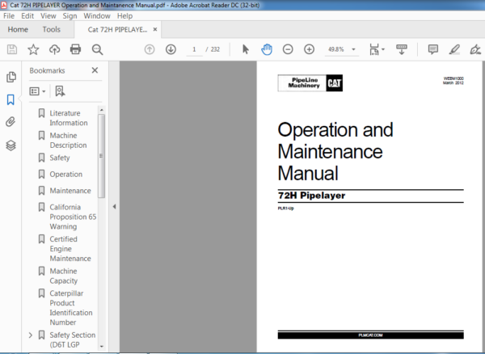Screen dimensions: 485x354
Task: Click the upload to cloud icon
Action: [x=54, y=49]
